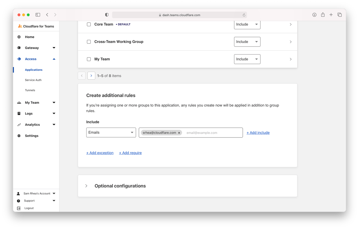Remove srhea@cloudflare.com email chip

point(179,133)
